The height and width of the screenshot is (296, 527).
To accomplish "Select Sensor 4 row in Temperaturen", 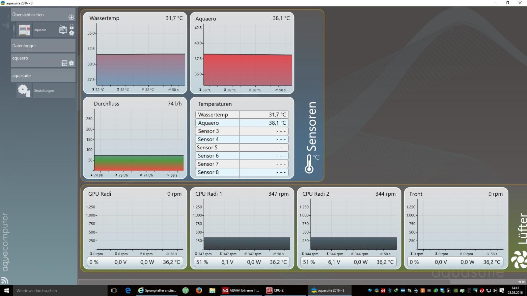I will pos(242,139).
